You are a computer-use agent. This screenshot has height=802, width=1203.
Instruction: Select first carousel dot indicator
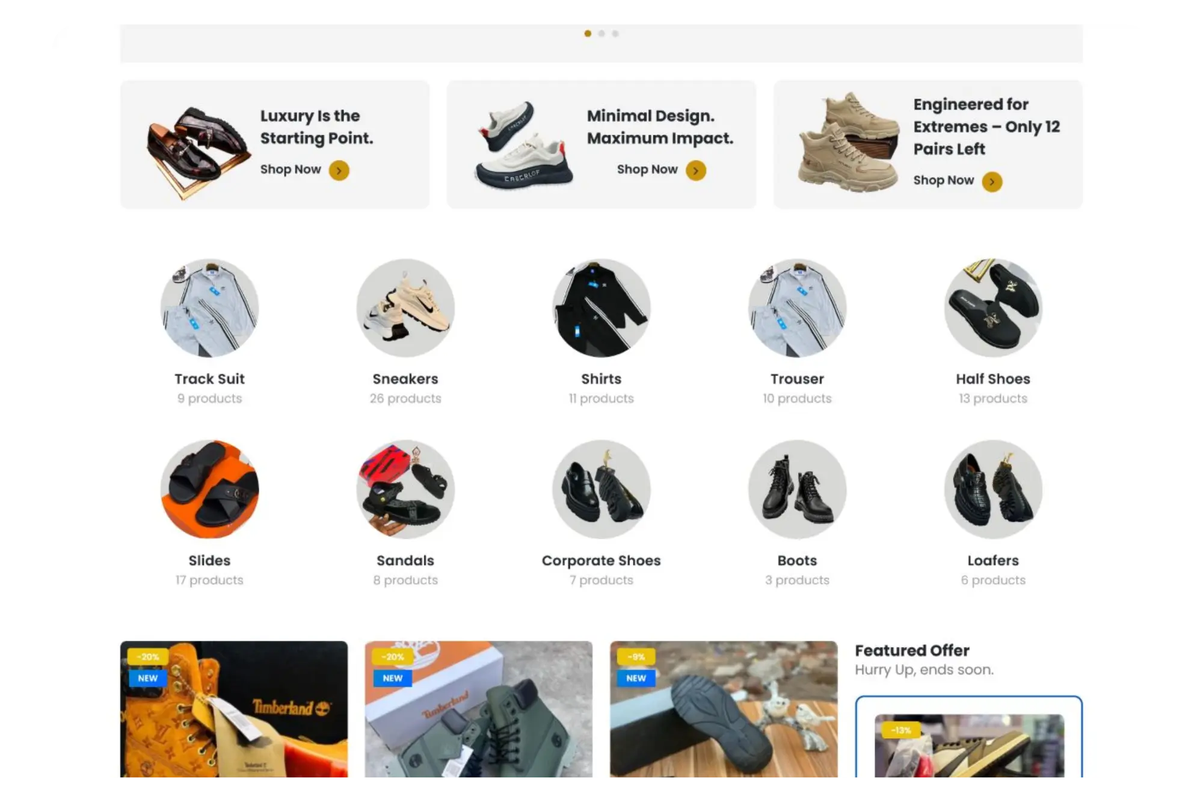tap(588, 34)
